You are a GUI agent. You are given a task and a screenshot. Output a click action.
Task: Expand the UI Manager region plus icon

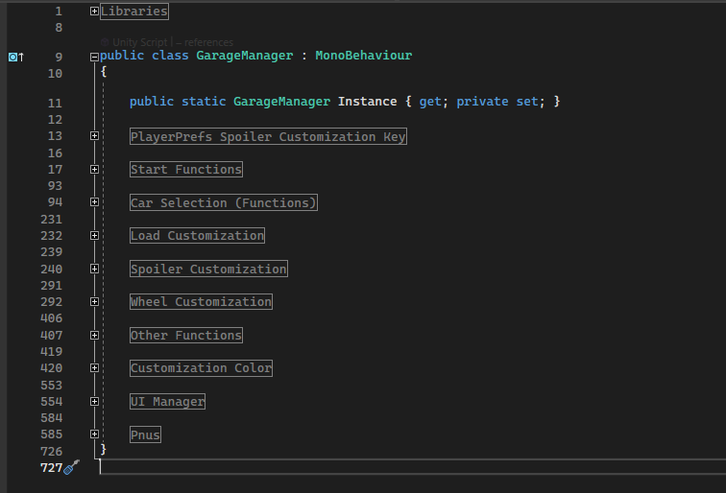click(94, 402)
